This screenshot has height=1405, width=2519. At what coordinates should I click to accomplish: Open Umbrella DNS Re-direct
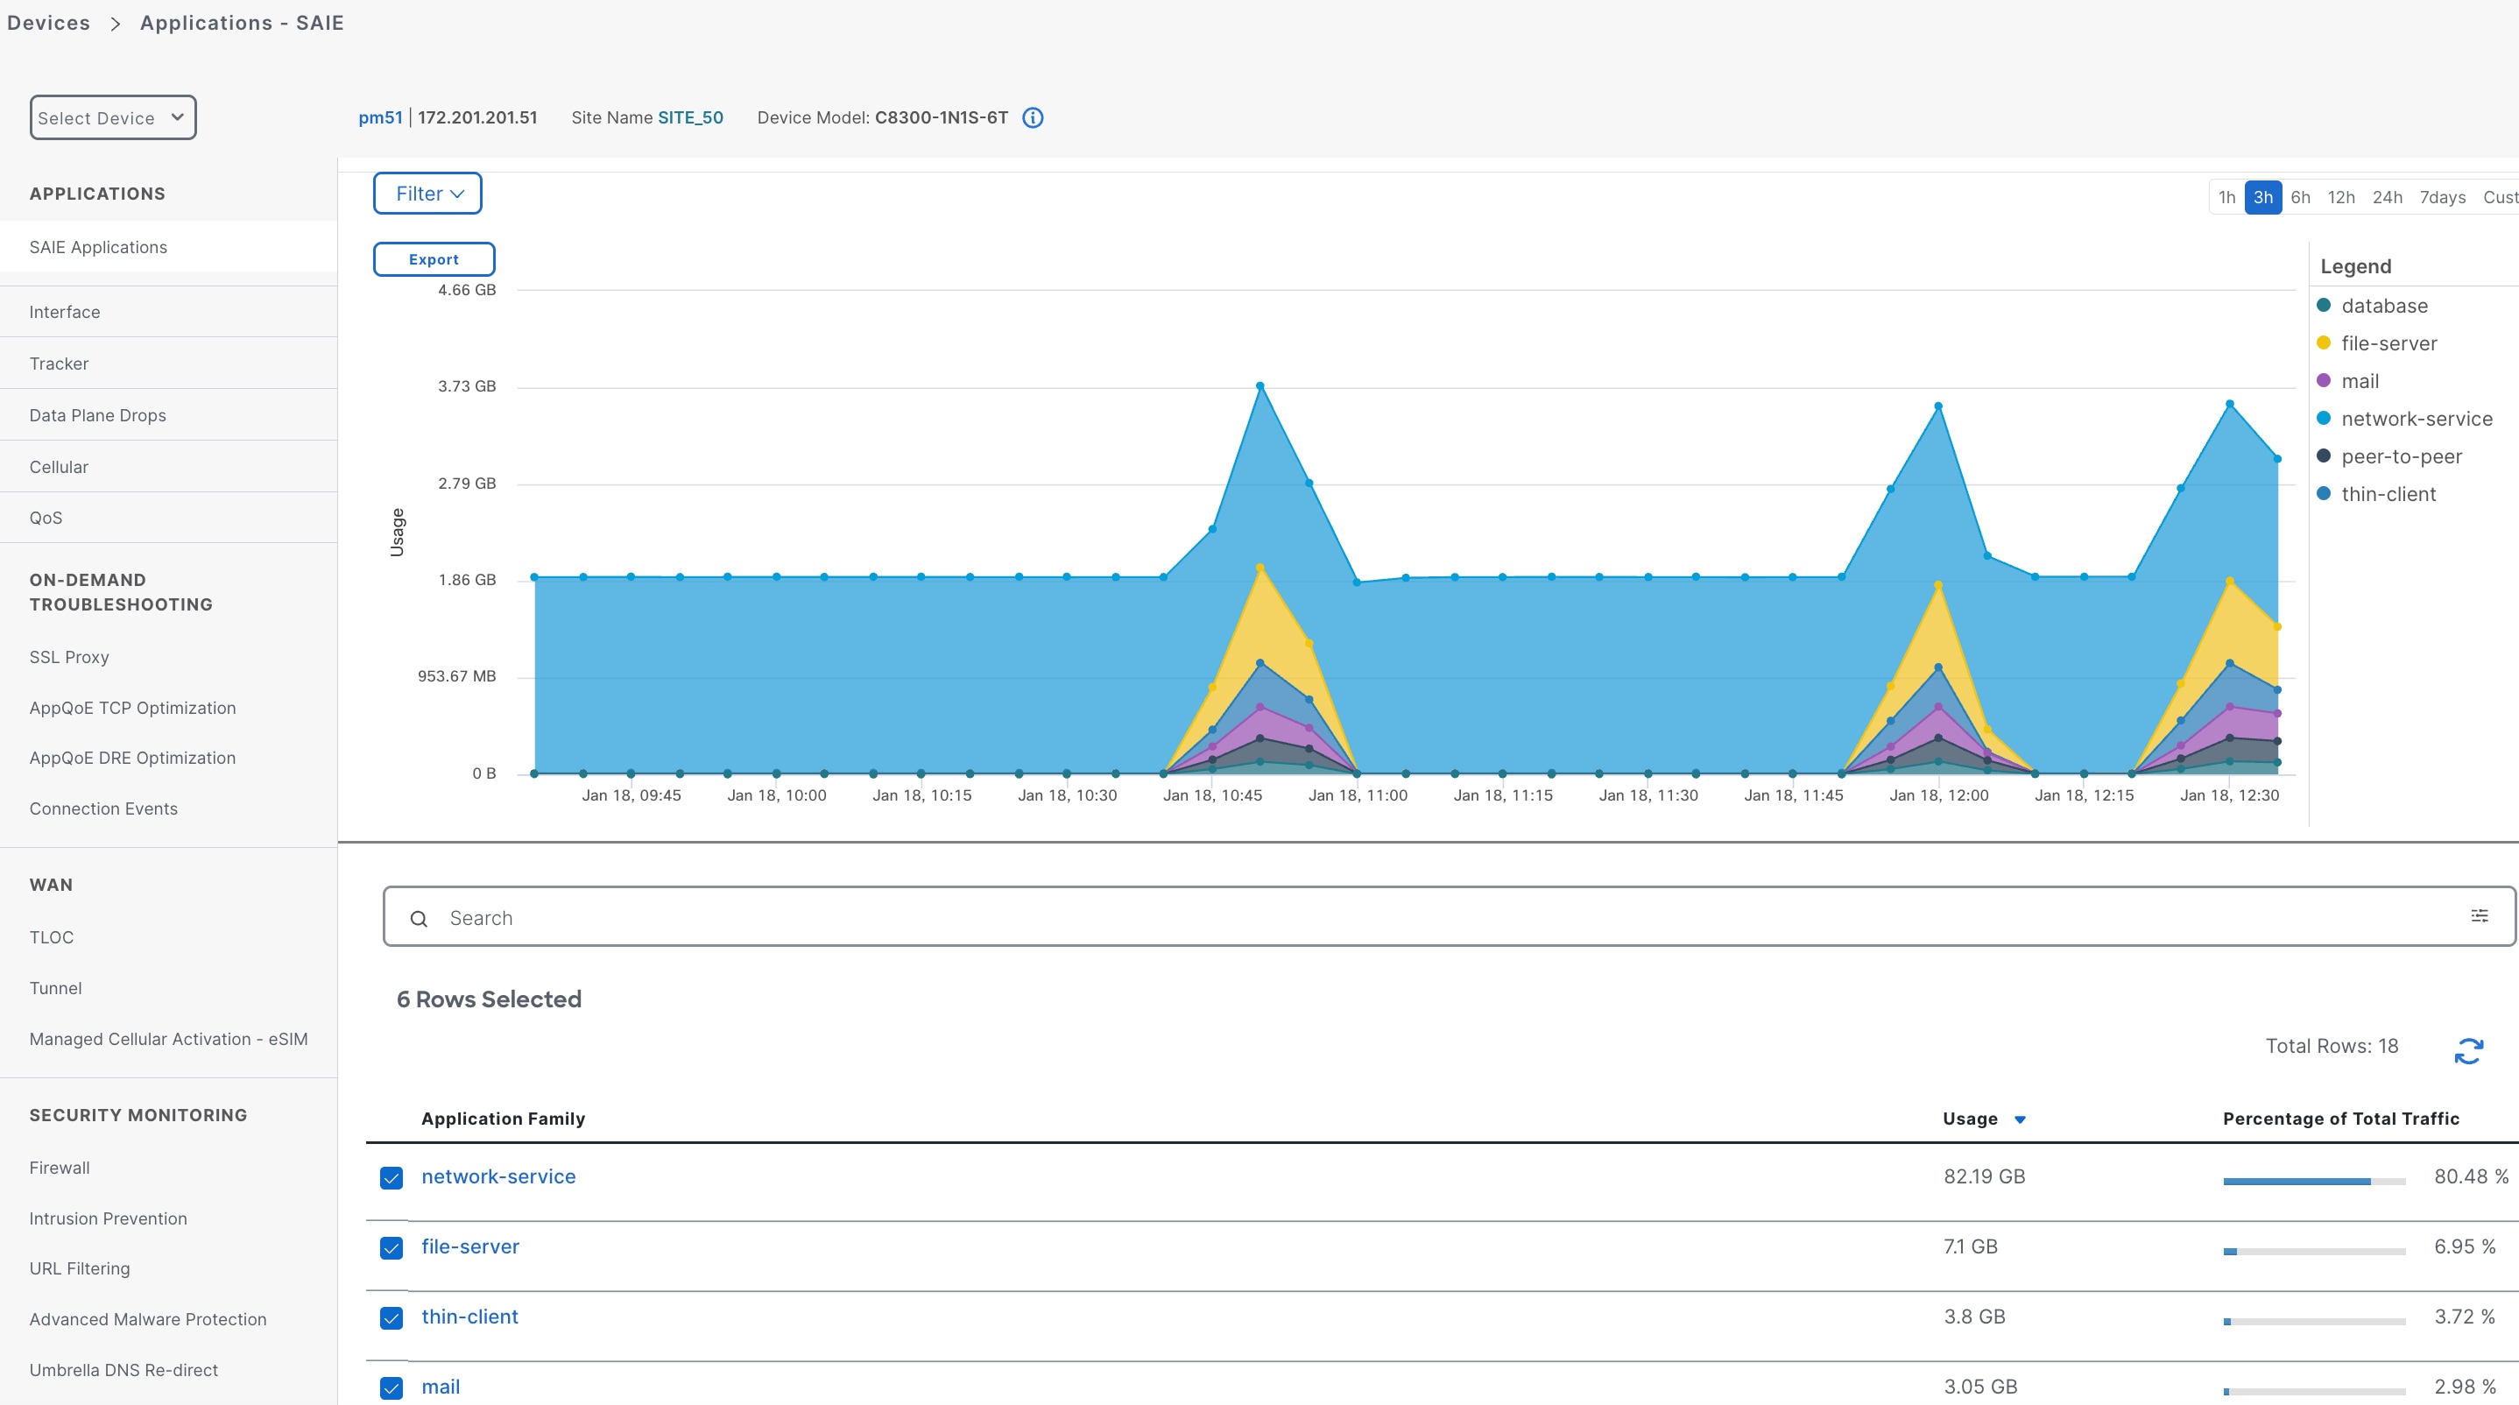123,1370
